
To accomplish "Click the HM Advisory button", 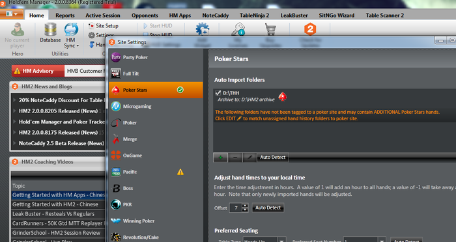I will coord(38,71).
